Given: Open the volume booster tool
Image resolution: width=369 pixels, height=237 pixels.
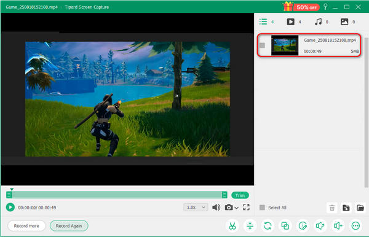Looking at the screenshot, I should (338, 226).
